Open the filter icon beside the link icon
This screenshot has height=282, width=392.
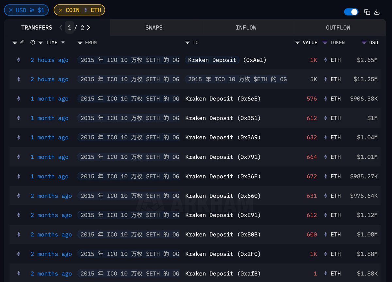15,42
